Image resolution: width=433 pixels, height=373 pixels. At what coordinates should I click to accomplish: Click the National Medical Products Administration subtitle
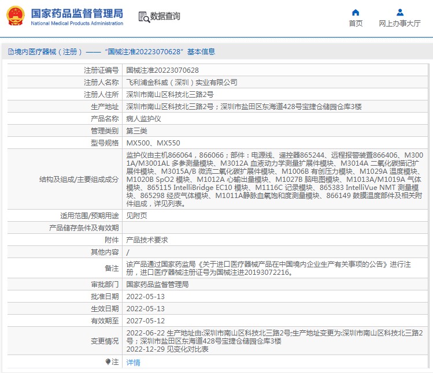76,24
